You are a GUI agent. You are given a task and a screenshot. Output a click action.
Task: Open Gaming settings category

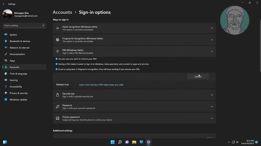pos(24,80)
